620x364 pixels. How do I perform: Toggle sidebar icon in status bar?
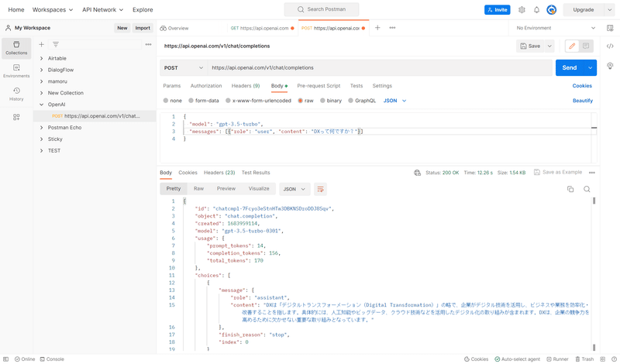tap(6, 359)
